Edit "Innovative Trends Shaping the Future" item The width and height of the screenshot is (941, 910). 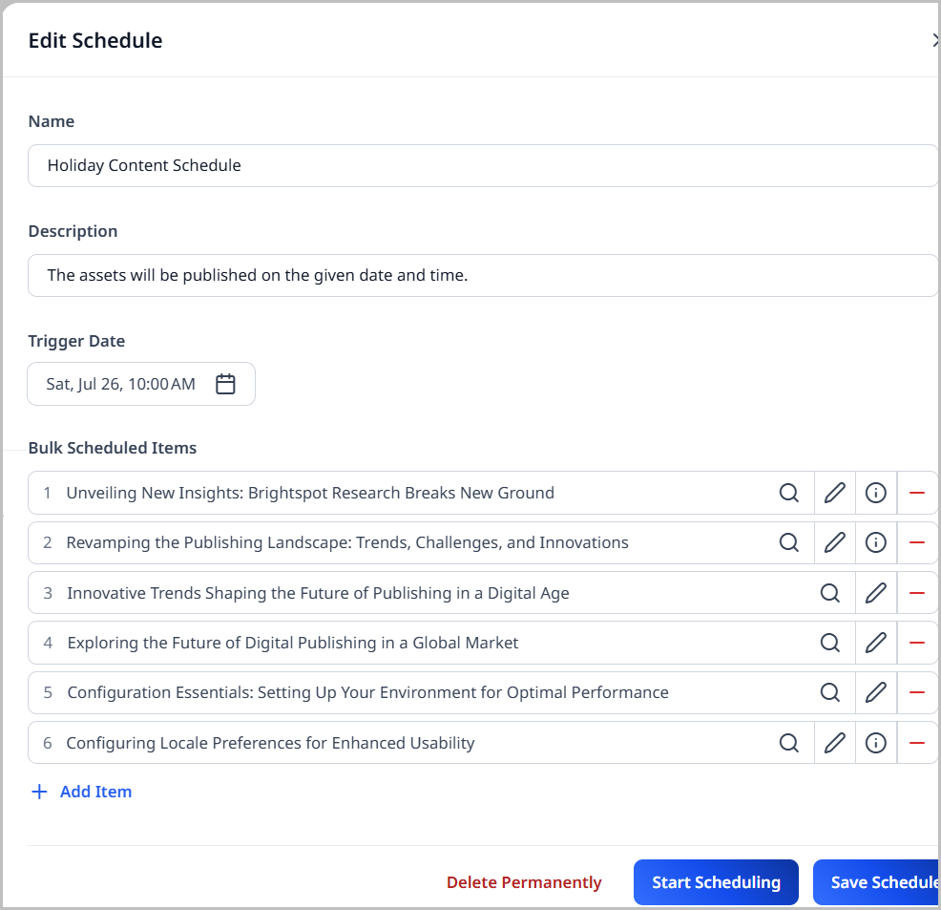(x=876, y=593)
